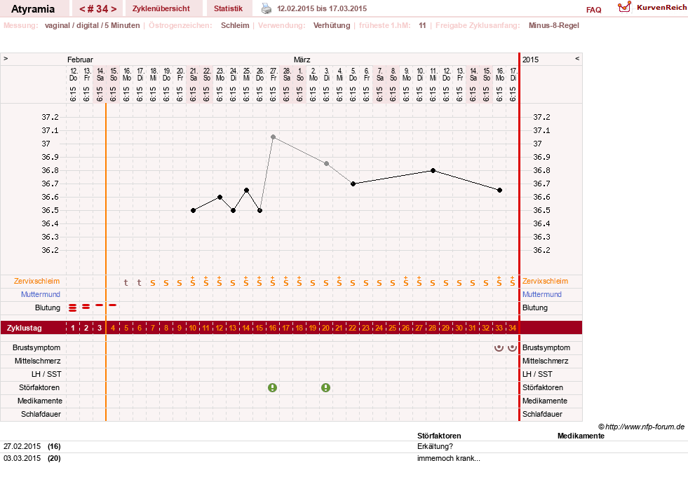Select temperature point at 36.5 on 21 February
Screen dimensions: 688x477
(193, 210)
